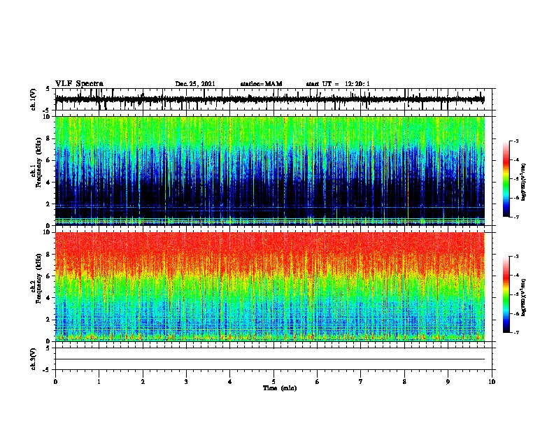The width and height of the screenshot is (554, 428).
Task: Click the "station=MAM" header label
Action: (261, 84)
